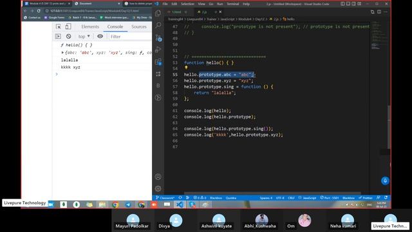Click DevTools inspect element icon
The width and height of the screenshot is (412, 232).
point(59,26)
